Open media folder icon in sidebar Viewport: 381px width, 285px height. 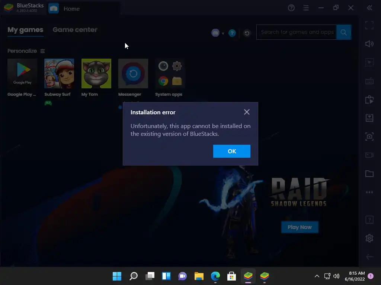tap(369, 174)
